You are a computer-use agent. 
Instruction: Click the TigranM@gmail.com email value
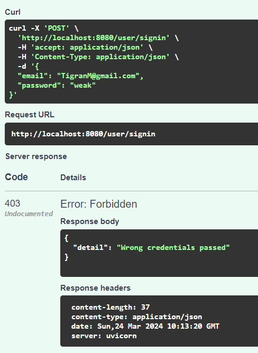coord(98,76)
